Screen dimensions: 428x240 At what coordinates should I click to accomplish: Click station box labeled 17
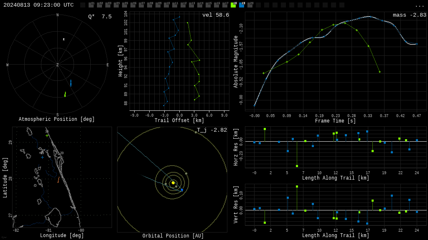[x=225, y=5]
